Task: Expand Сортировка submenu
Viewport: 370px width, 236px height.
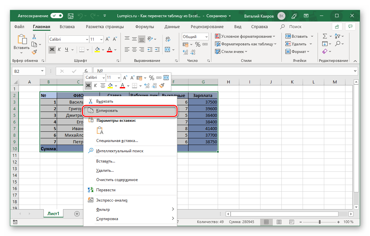Action: click(x=130, y=219)
